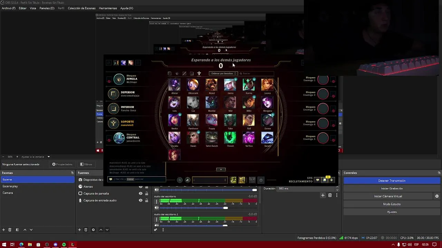
Task: Remove scene transition trash icon
Action: click(330, 195)
